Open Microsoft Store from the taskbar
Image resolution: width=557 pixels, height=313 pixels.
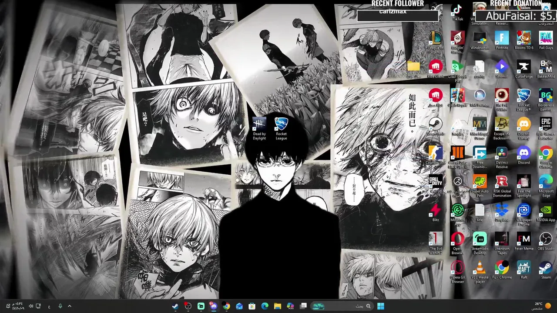tap(252, 306)
